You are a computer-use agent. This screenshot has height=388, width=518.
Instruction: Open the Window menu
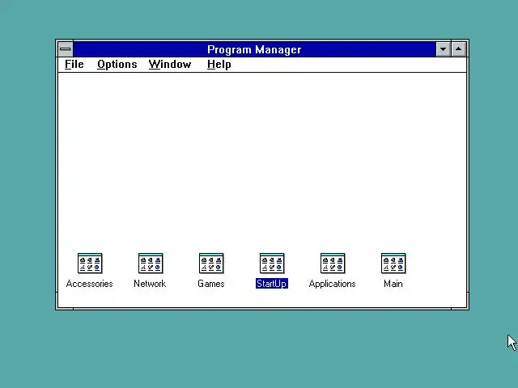[170, 65]
